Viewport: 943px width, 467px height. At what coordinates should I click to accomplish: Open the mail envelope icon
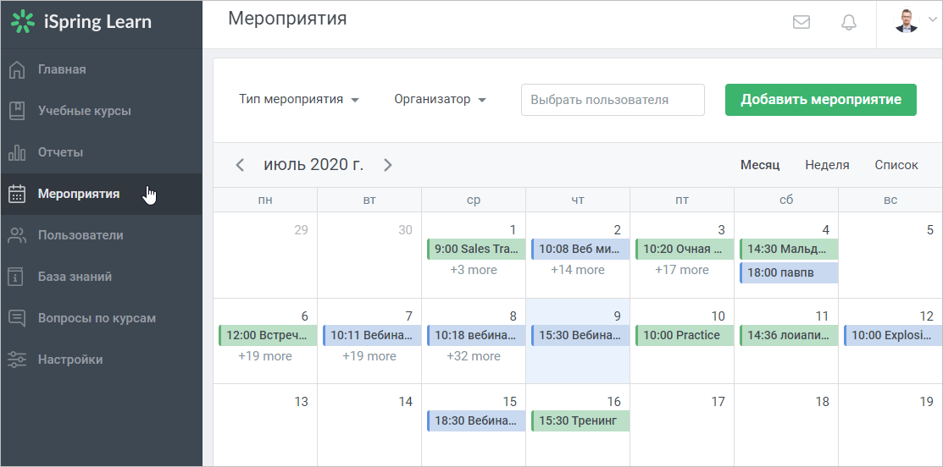coord(801,22)
